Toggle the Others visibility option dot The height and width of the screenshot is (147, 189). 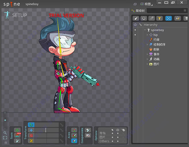click(x=118, y=141)
